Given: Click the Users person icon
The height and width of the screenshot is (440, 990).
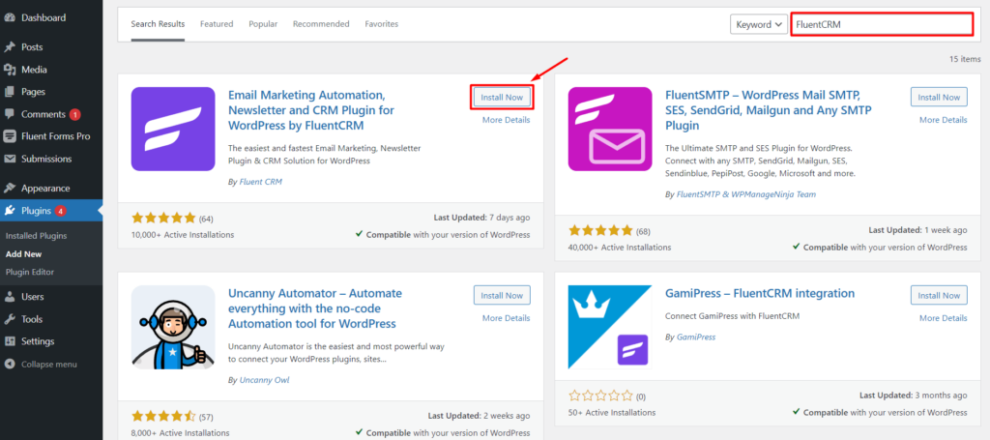Looking at the screenshot, I should [10, 297].
